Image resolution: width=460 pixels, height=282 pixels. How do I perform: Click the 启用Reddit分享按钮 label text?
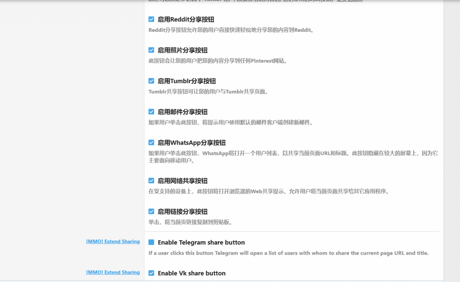186,19
